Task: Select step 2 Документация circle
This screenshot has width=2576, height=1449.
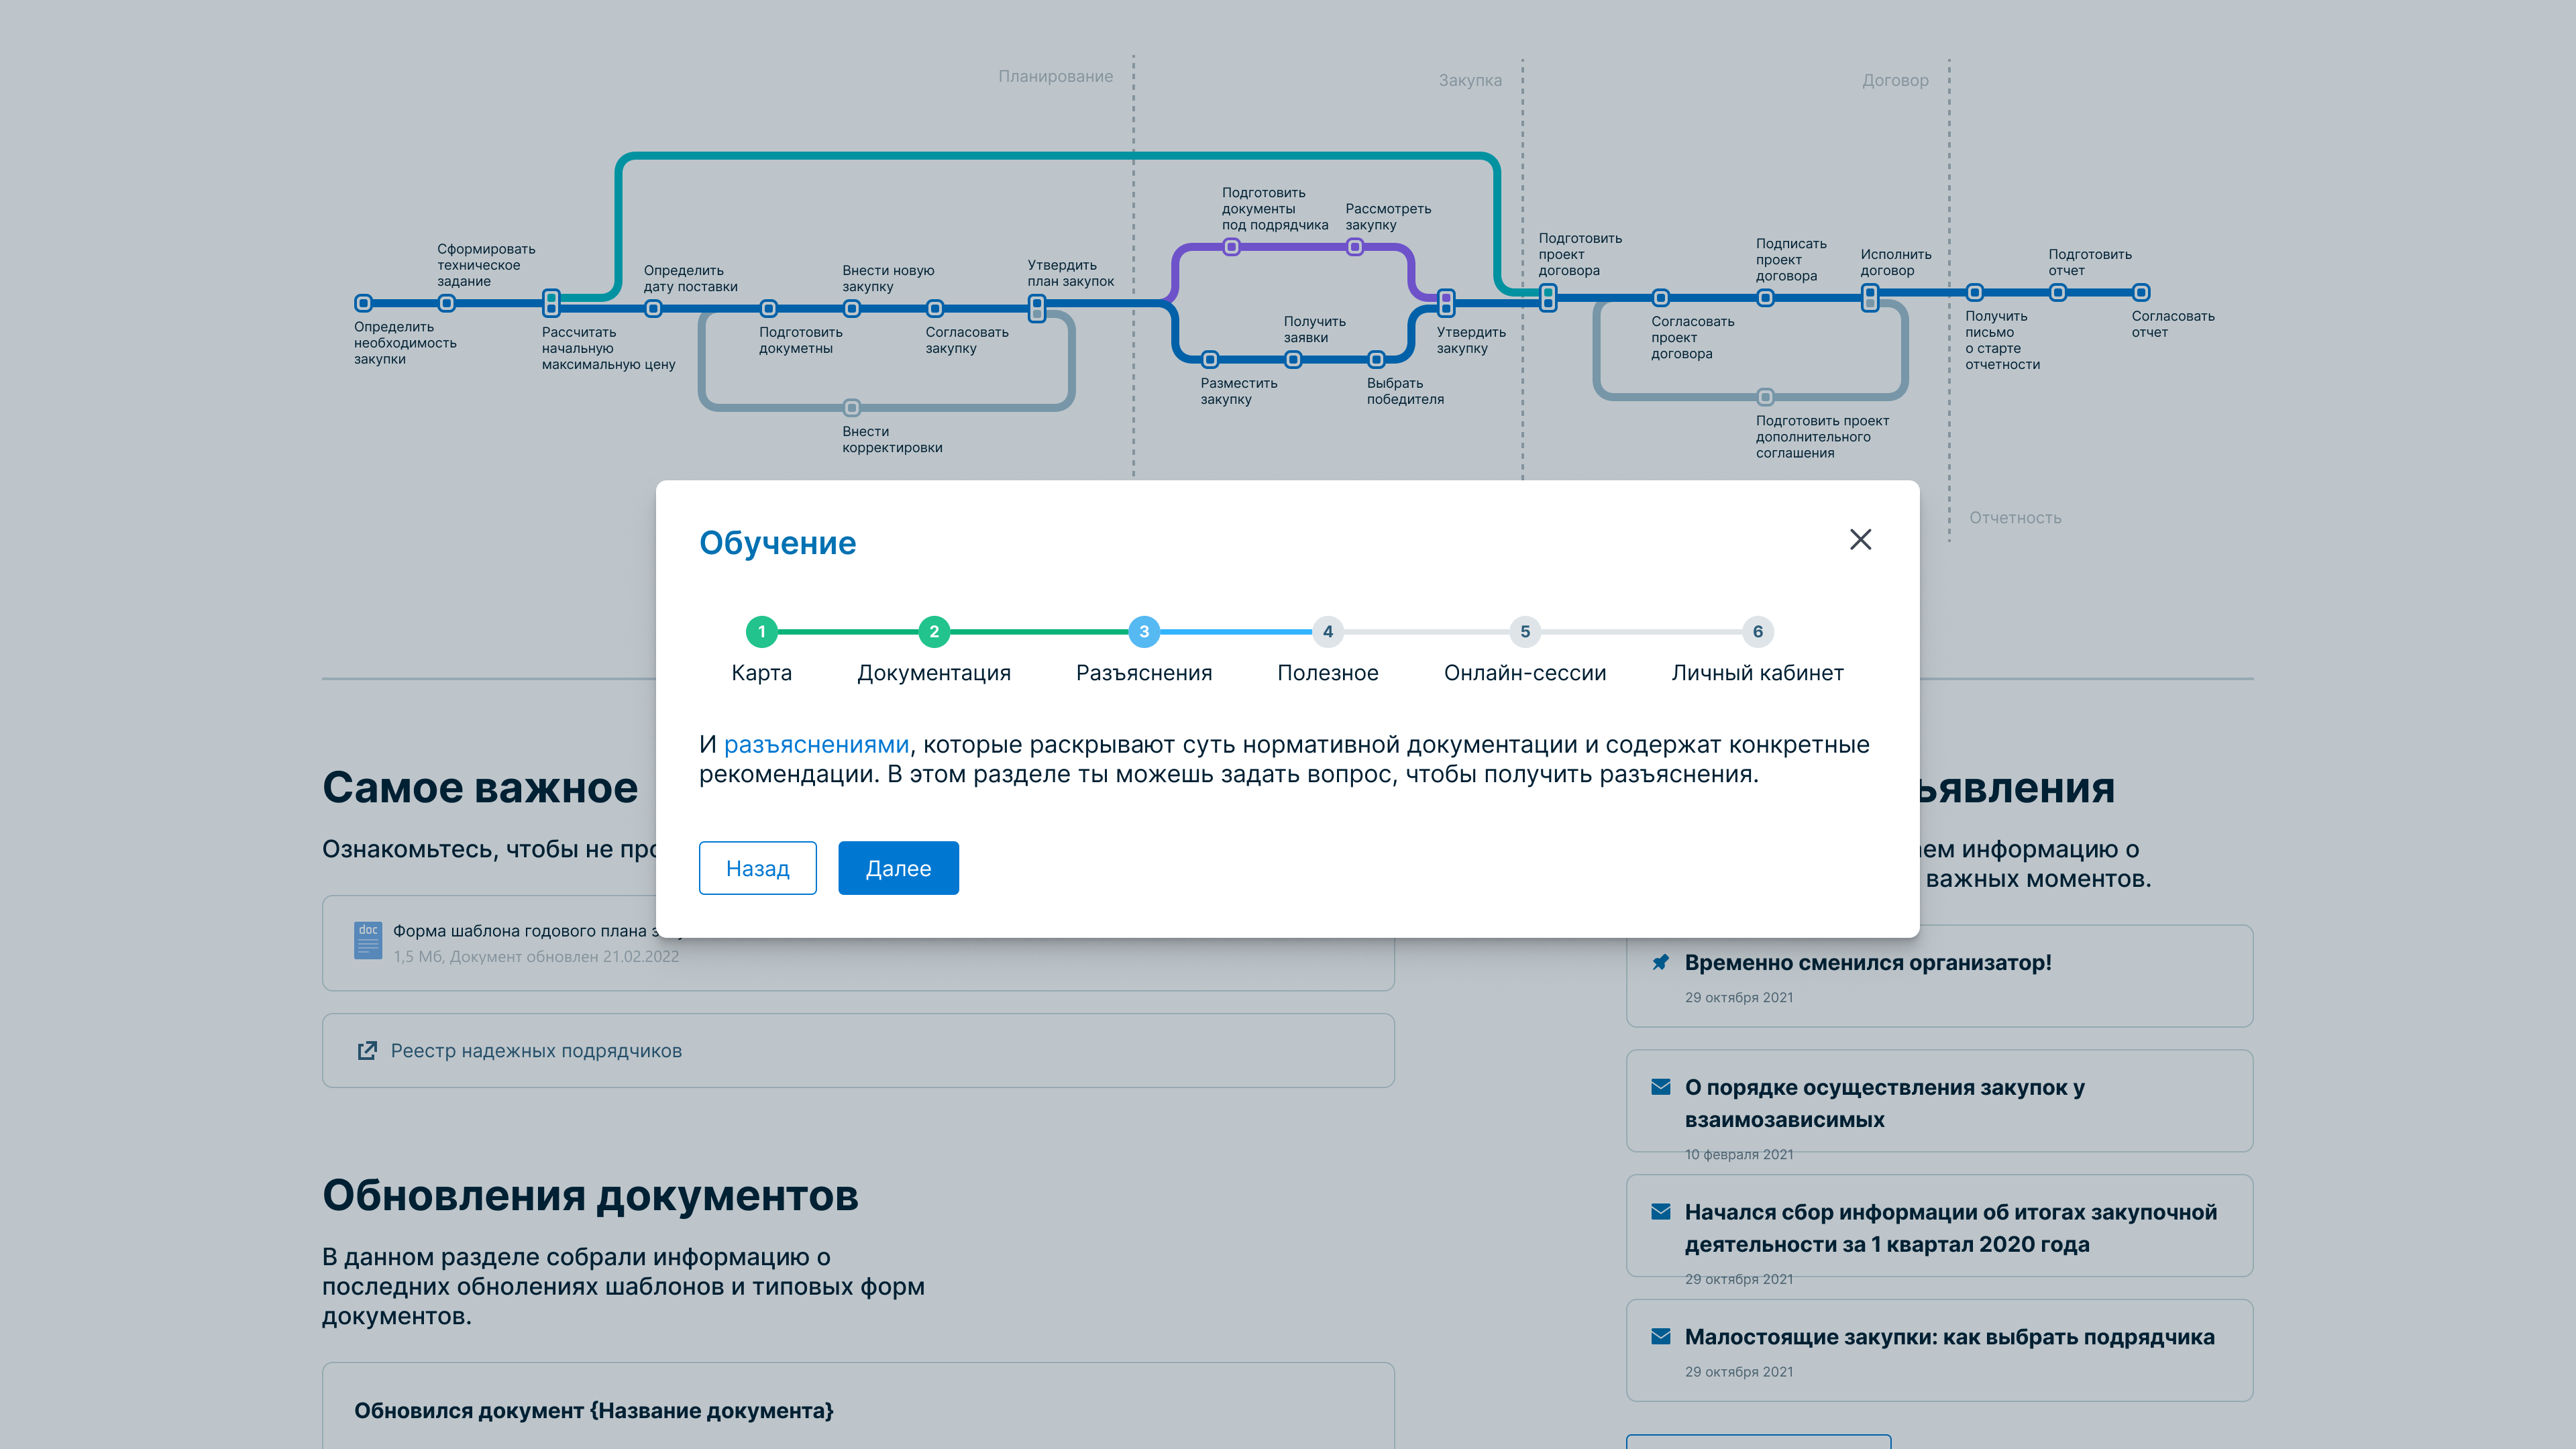Action: (933, 631)
